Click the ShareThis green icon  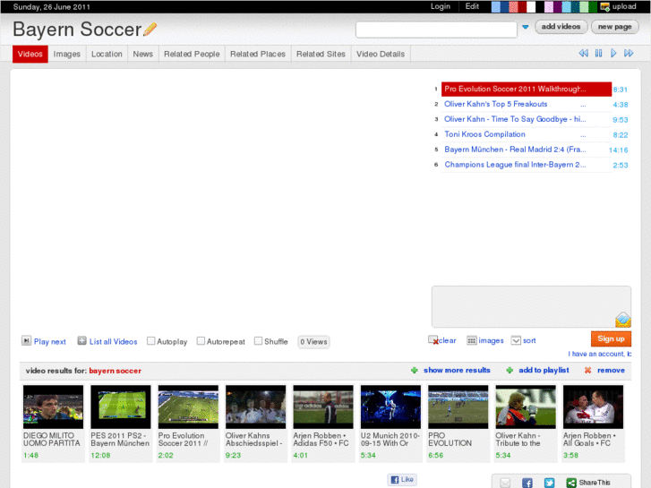click(571, 483)
